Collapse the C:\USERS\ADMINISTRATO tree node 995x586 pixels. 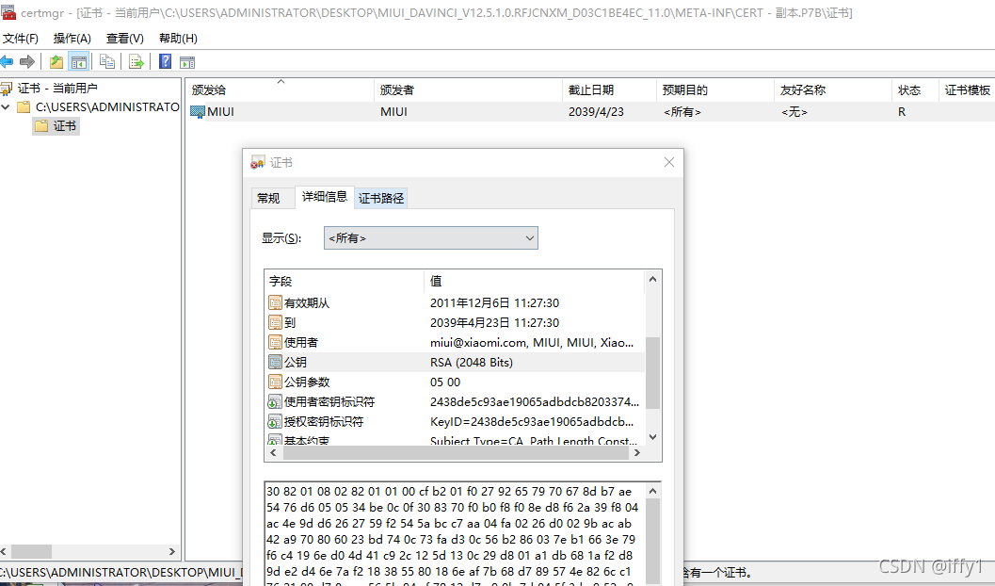[x=6, y=106]
